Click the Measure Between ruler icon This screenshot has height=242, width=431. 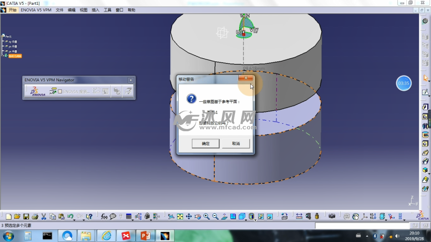pyautogui.click(x=299, y=216)
